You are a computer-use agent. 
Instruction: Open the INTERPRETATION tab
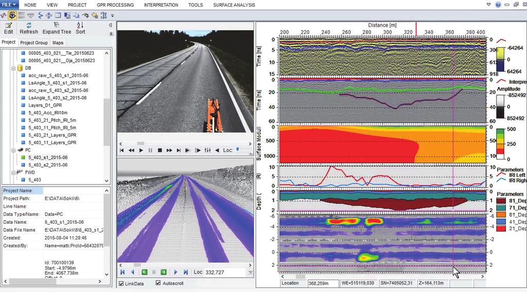[161, 5]
